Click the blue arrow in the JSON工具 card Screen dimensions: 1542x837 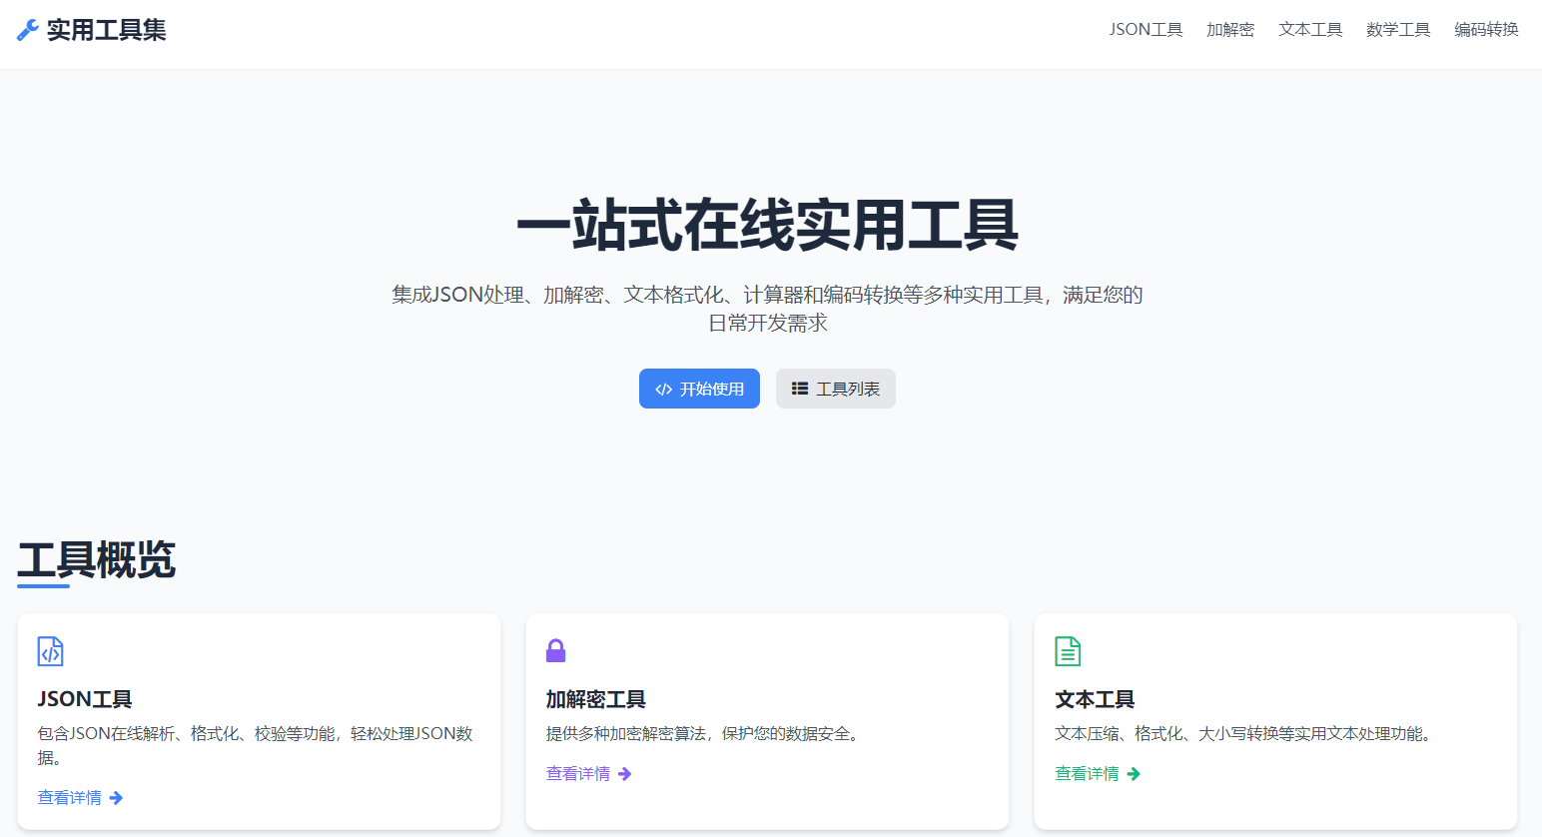coord(117,798)
